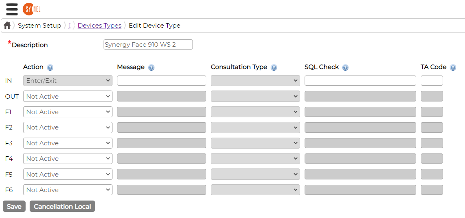
Task: Click the OUT row SQL Check field
Action: (x=360, y=96)
